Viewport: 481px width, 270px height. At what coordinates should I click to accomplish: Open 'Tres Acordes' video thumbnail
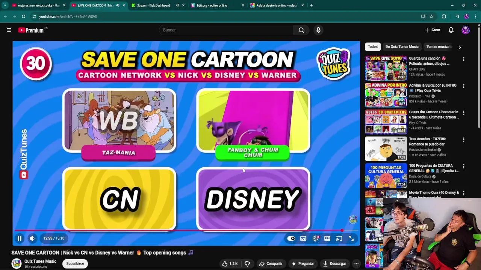coord(386,148)
